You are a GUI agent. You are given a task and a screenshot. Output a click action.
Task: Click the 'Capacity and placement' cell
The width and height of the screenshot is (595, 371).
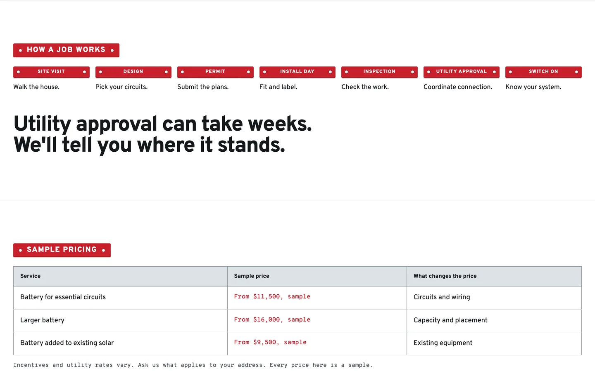click(x=494, y=321)
